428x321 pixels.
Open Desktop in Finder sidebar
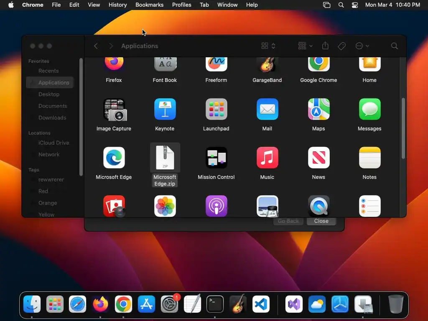50,94
